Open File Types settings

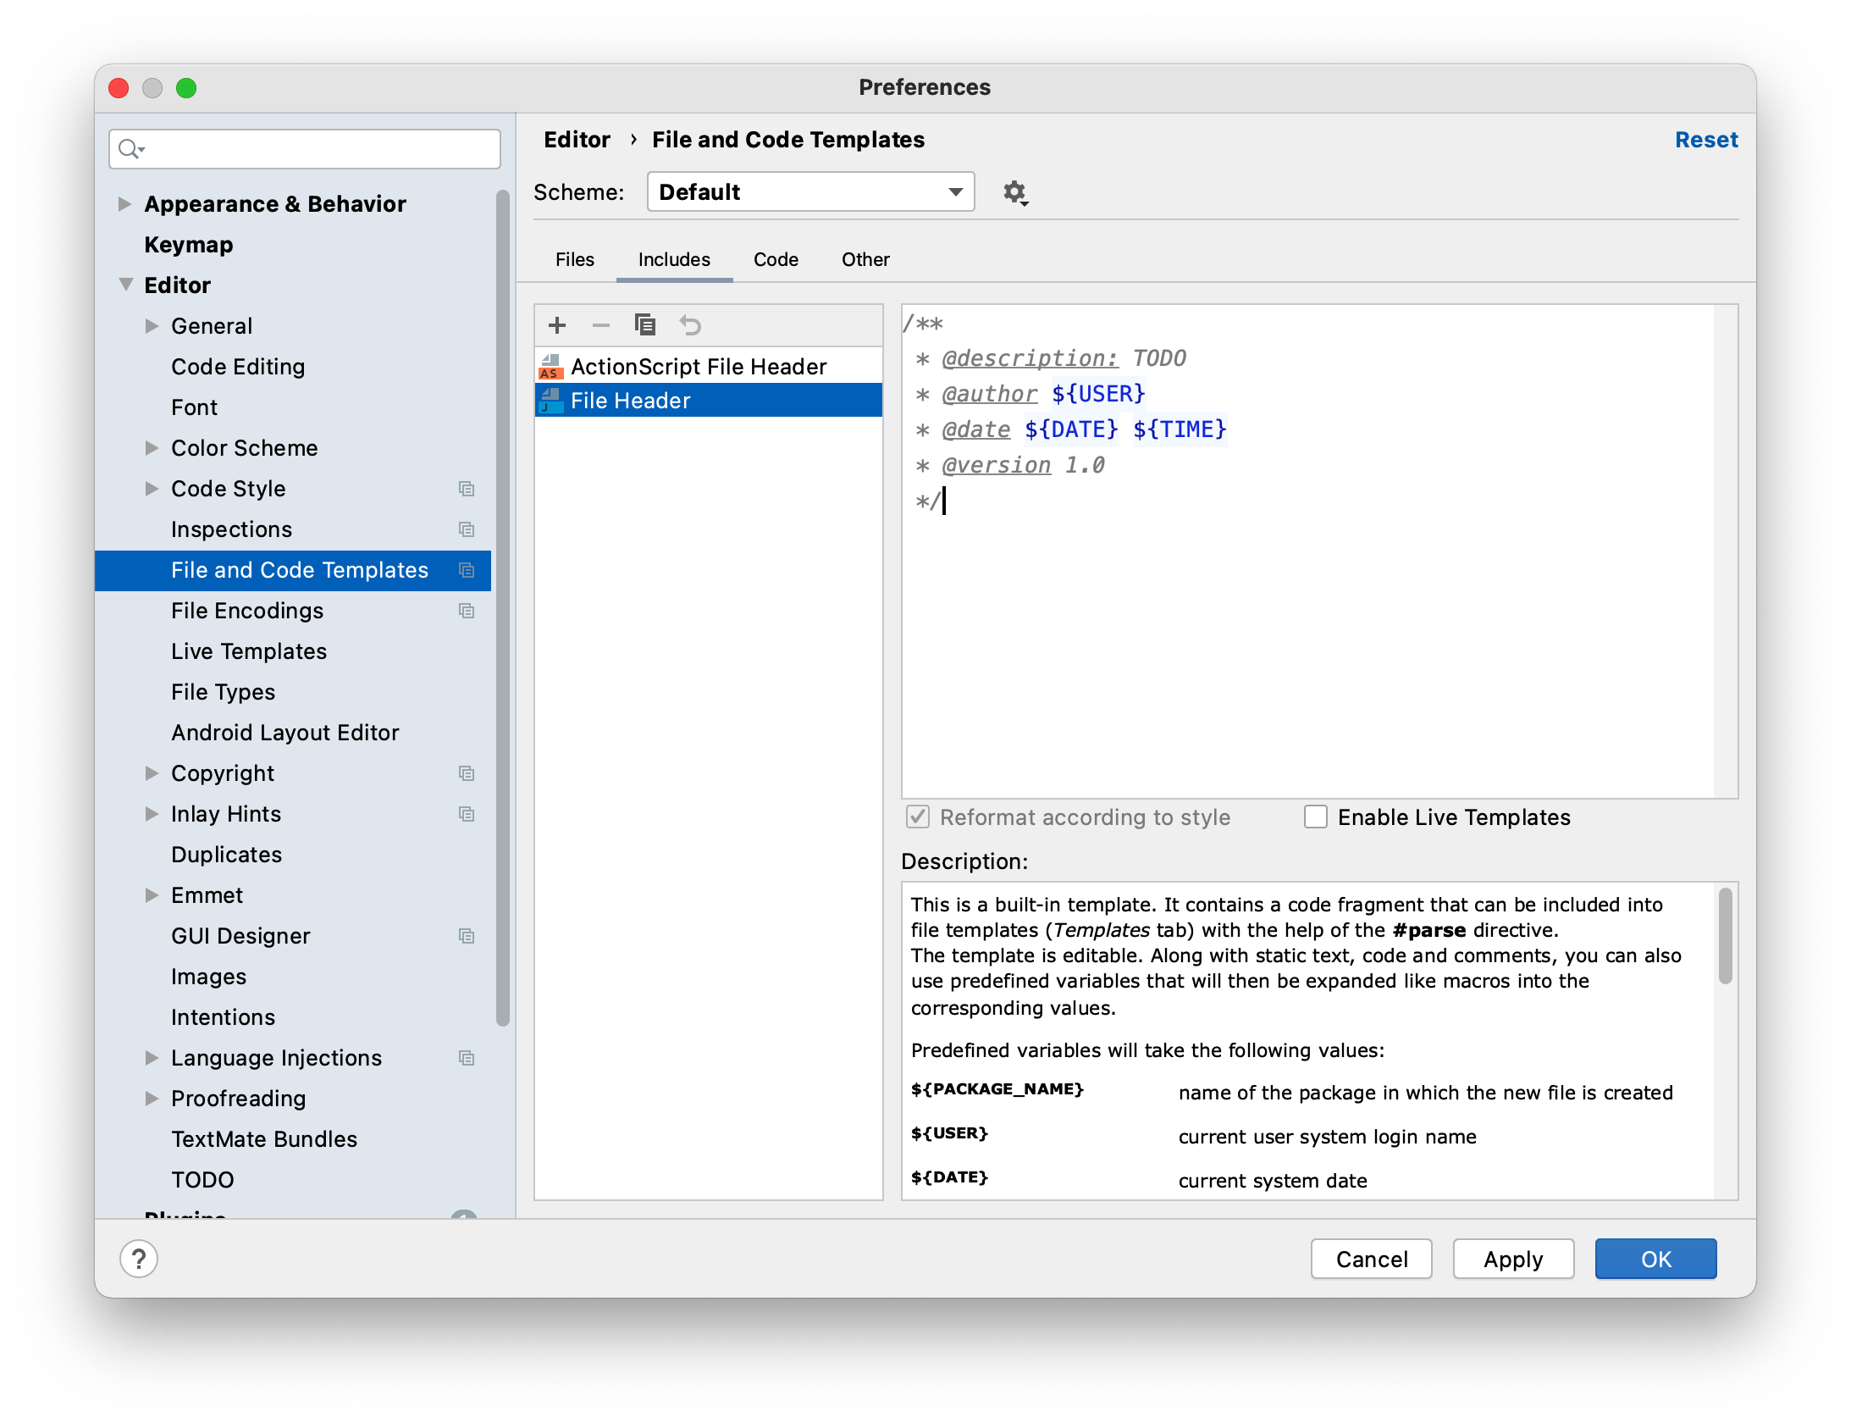pos(223,692)
